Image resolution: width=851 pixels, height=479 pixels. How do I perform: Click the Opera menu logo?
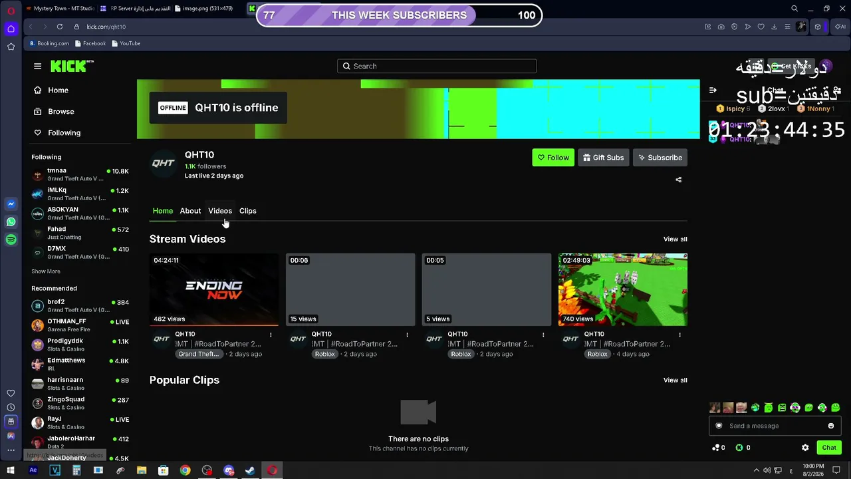[x=11, y=11]
